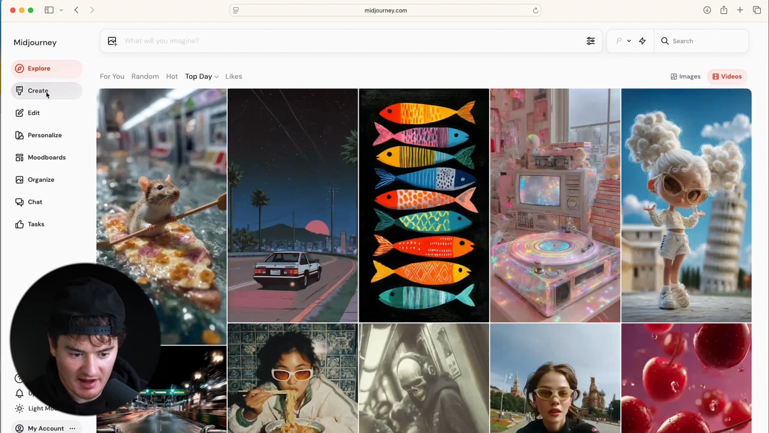Open the Edit page in sidebar
Image resolution: width=769 pixels, height=433 pixels.
click(46, 113)
